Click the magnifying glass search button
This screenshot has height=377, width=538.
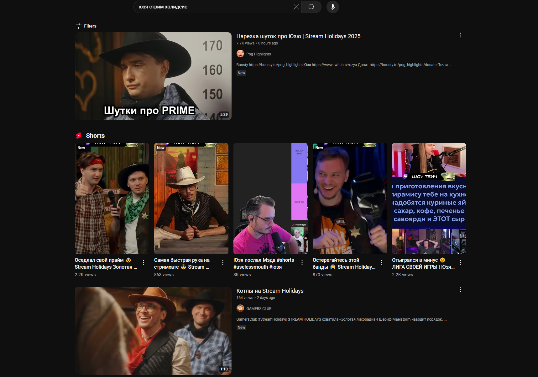(x=311, y=7)
